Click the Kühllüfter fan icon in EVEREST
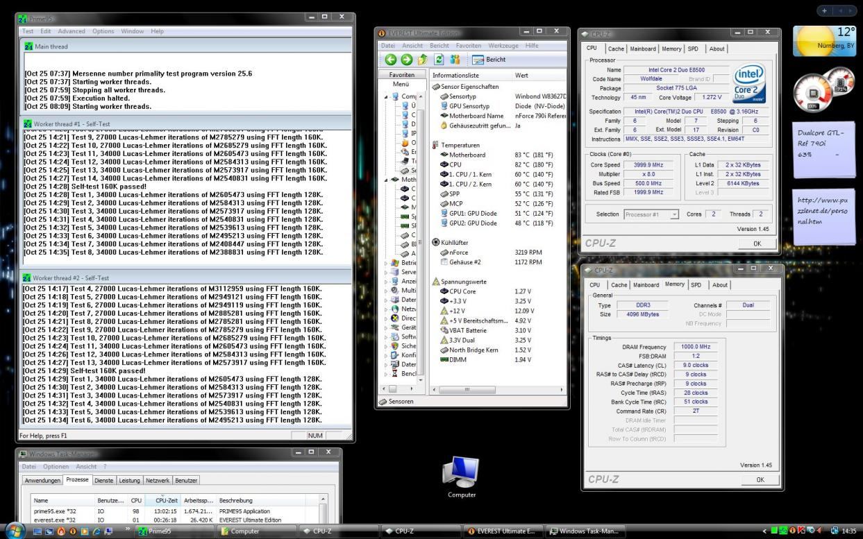863x539 pixels. point(436,242)
